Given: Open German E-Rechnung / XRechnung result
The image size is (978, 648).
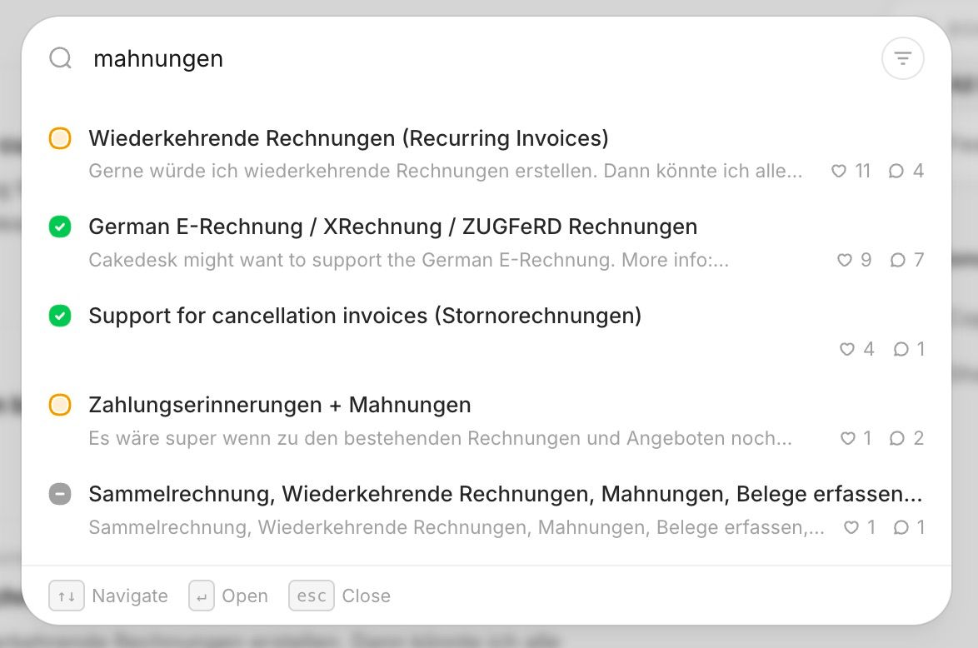Looking at the screenshot, I should coord(487,242).
